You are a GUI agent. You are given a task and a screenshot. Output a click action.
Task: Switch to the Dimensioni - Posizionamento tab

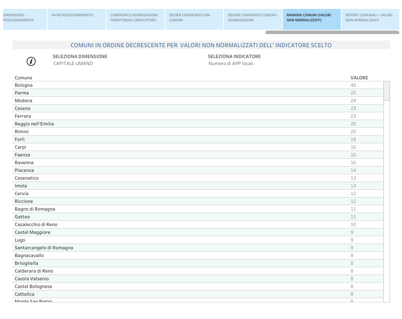pyautogui.click(x=25, y=19)
